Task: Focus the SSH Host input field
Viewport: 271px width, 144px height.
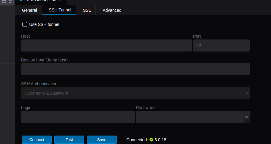Action: coord(106,45)
